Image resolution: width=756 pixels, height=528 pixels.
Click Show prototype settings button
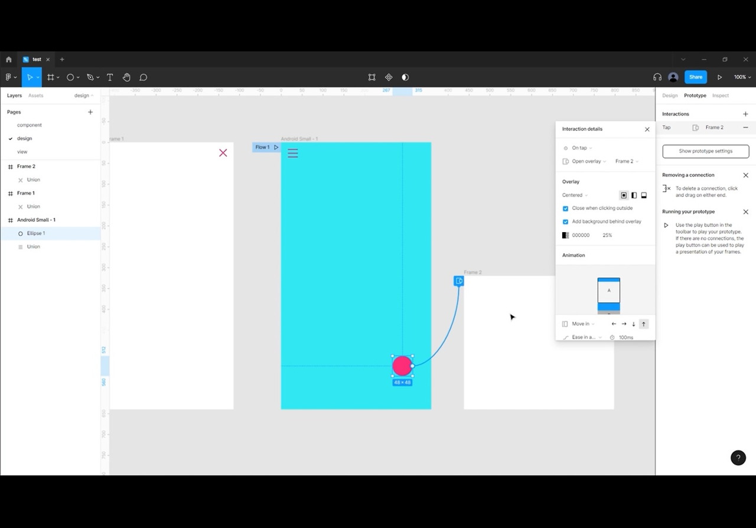tap(706, 151)
